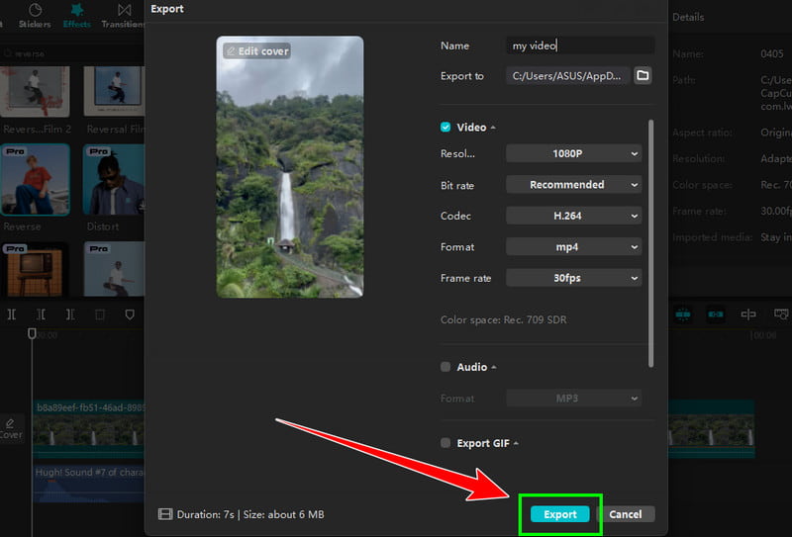Open the Codec dropdown showing H.264
Image resolution: width=792 pixels, height=537 pixels.
click(573, 216)
